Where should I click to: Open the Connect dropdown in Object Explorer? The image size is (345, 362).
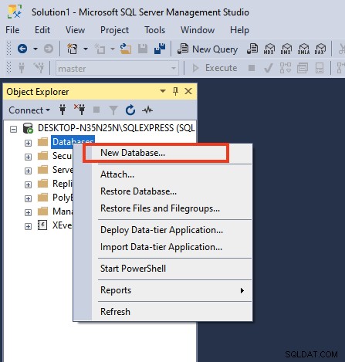click(29, 110)
